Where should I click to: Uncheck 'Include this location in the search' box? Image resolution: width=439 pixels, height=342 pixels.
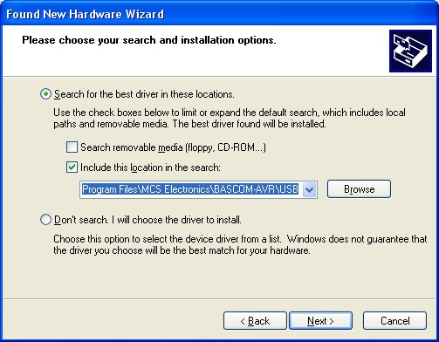pos(72,168)
